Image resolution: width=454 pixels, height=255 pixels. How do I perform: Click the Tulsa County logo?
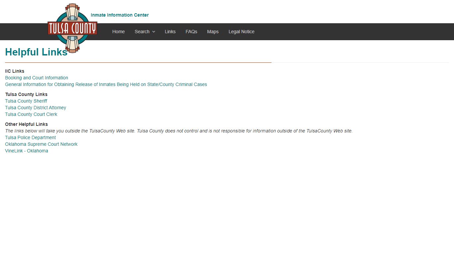(x=72, y=28)
